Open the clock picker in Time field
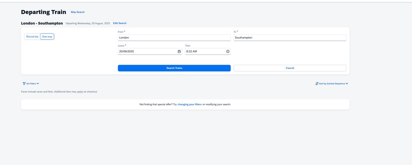The height and width of the screenshot is (165, 412). 228,52
